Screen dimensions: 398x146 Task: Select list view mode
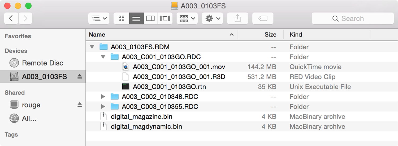(136, 18)
